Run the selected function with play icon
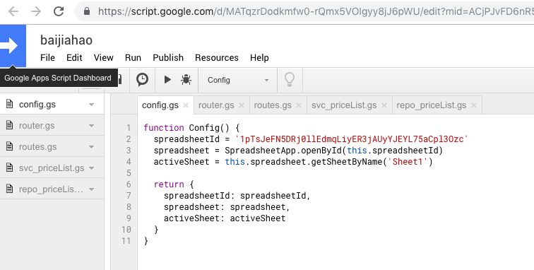 click(x=167, y=80)
